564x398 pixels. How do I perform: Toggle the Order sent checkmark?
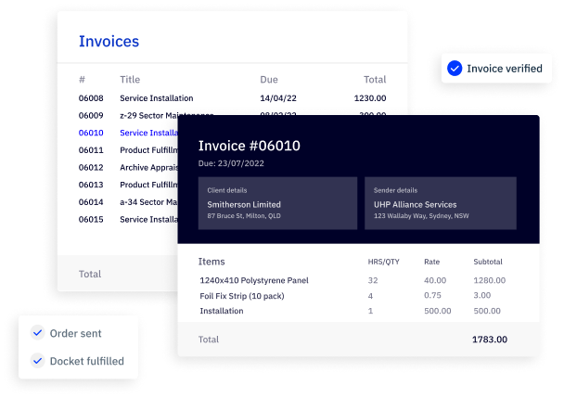tap(37, 333)
